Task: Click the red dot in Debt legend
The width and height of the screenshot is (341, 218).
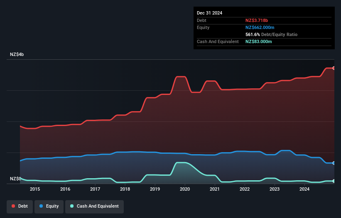Action: (13, 206)
